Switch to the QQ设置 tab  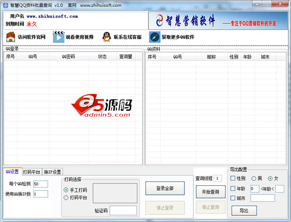click(12, 172)
